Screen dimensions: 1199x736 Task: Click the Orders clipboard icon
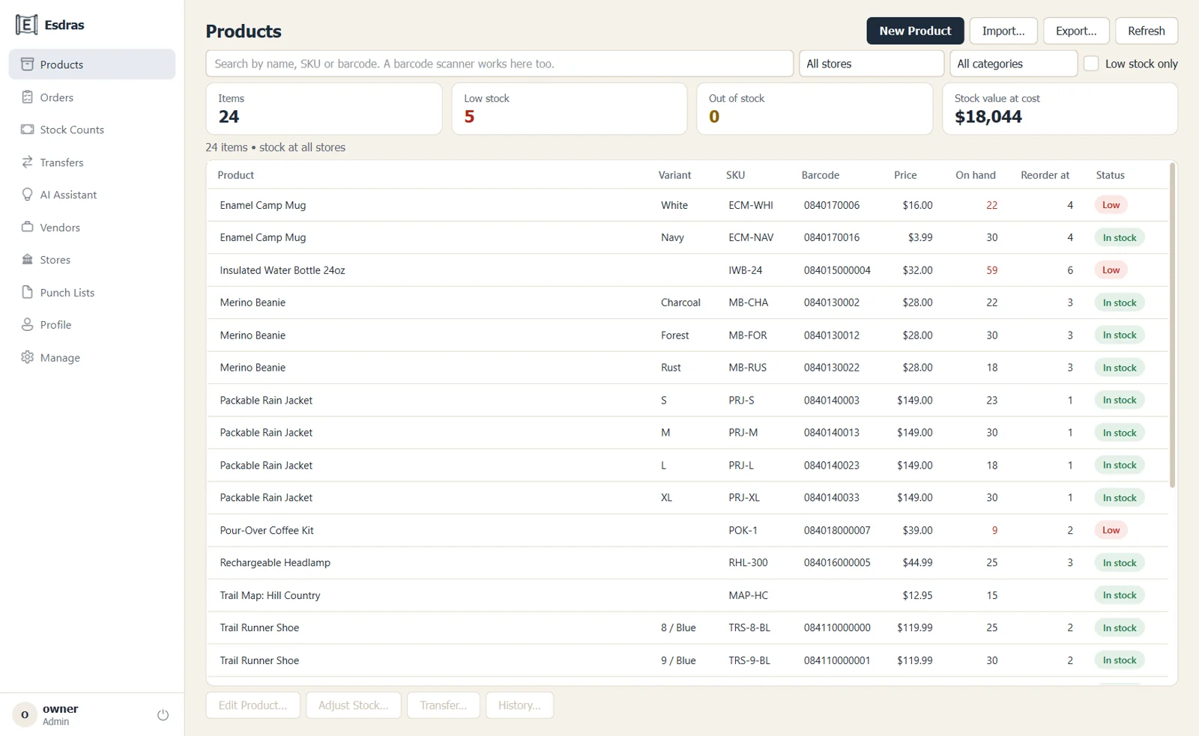click(27, 97)
